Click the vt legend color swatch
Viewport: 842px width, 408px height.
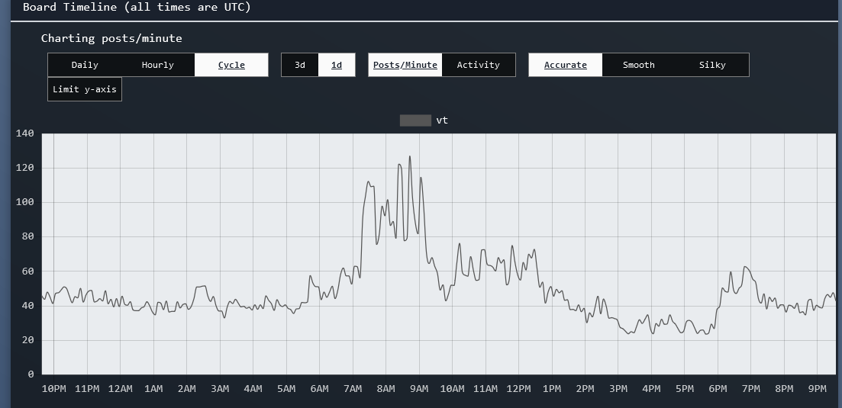pyautogui.click(x=415, y=120)
